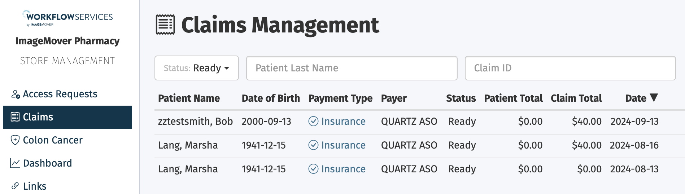
Task: Click the Claims list icon in sidebar
Action: [x=15, y=117]
